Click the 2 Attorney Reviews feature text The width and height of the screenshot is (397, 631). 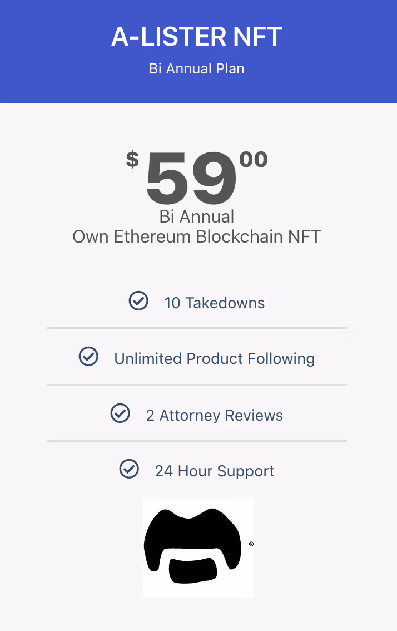[x=215, y=416]
